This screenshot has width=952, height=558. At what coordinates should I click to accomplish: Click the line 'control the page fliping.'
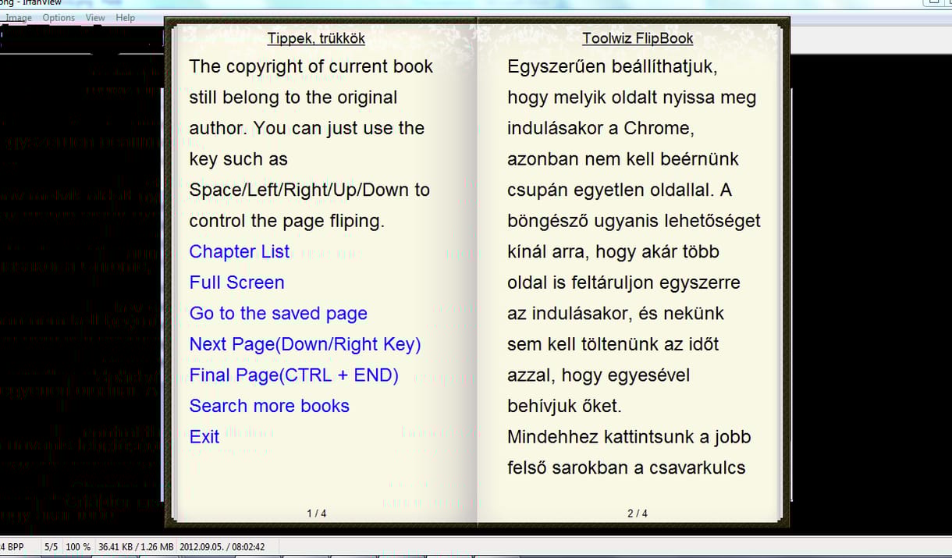[x=287, y=221]
